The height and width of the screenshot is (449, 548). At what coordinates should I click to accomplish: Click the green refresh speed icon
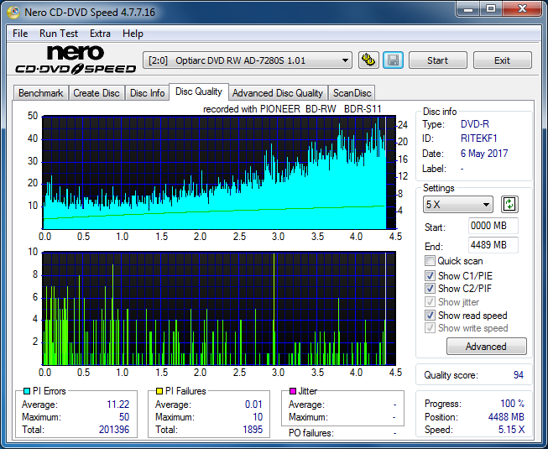[509, 205]
